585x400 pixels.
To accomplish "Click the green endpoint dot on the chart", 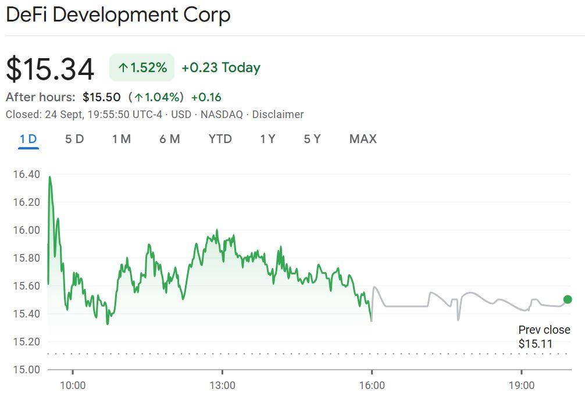I will [568, 299].
